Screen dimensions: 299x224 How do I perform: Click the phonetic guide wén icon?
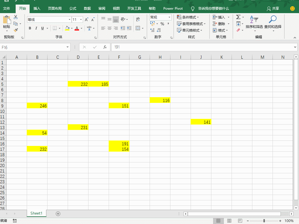pos(89,28)
